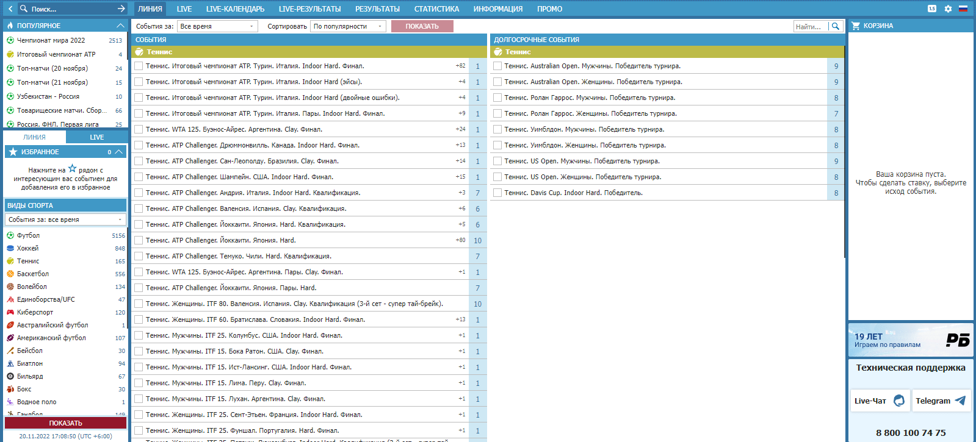Check the WTA 125 Буэнос-Айрес Финал checkbox
976x442 pixels.
(139, 129)
